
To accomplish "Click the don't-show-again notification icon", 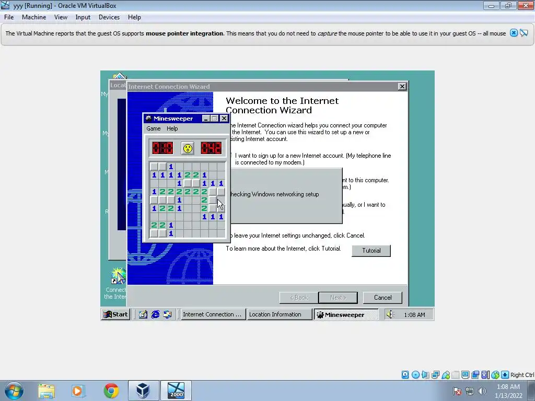I will [524, 33].
